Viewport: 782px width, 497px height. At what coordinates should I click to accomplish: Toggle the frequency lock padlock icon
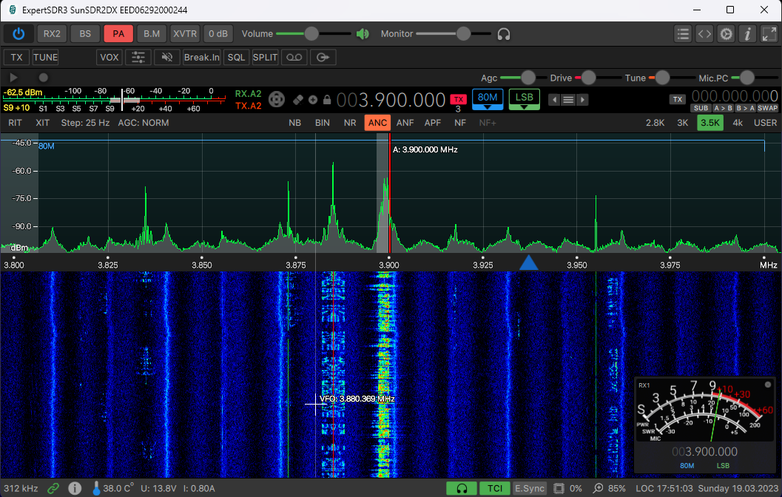pos(327,100)
